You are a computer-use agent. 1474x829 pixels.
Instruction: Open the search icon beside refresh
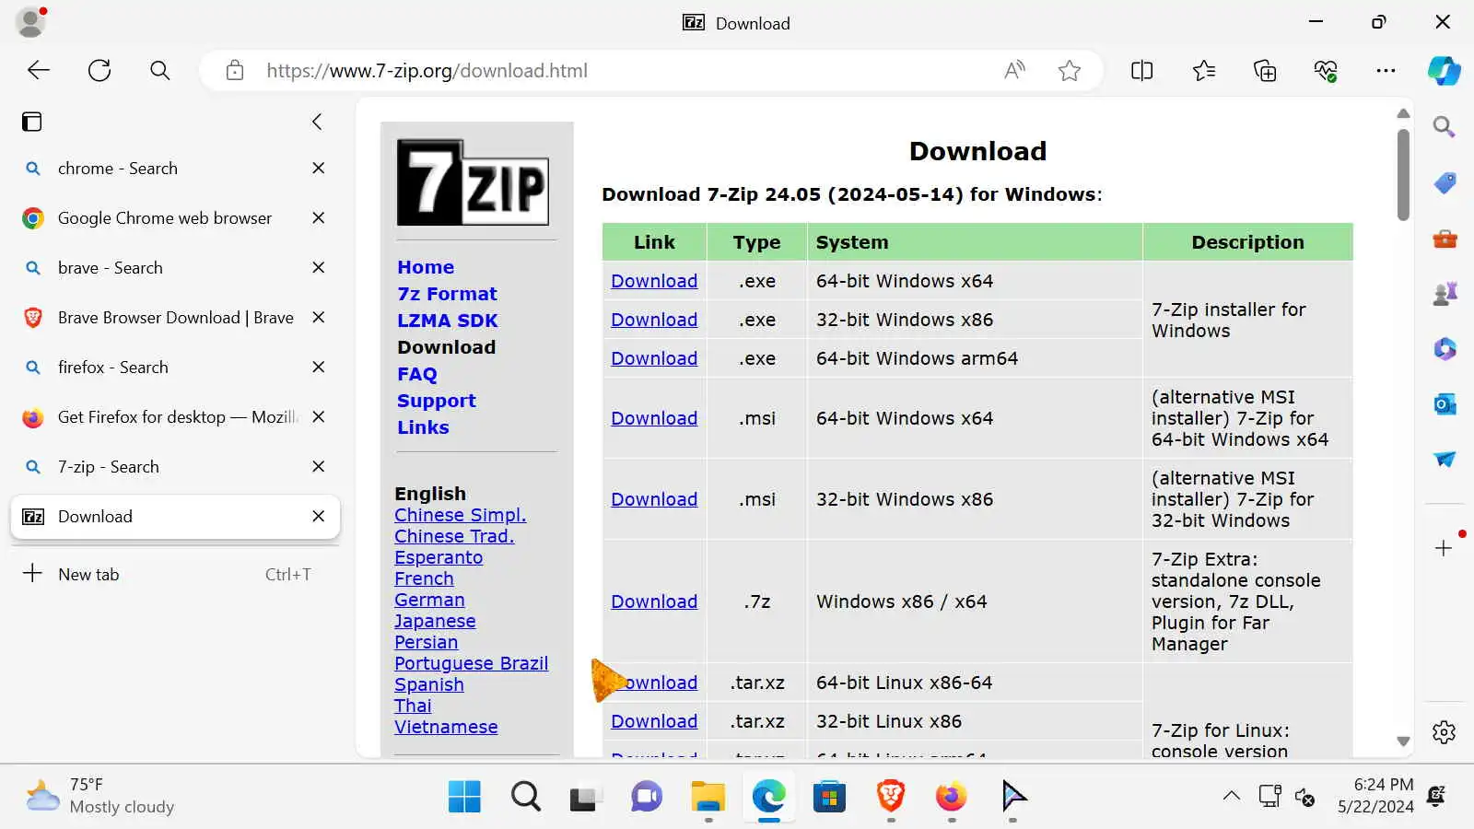point(159,71)
